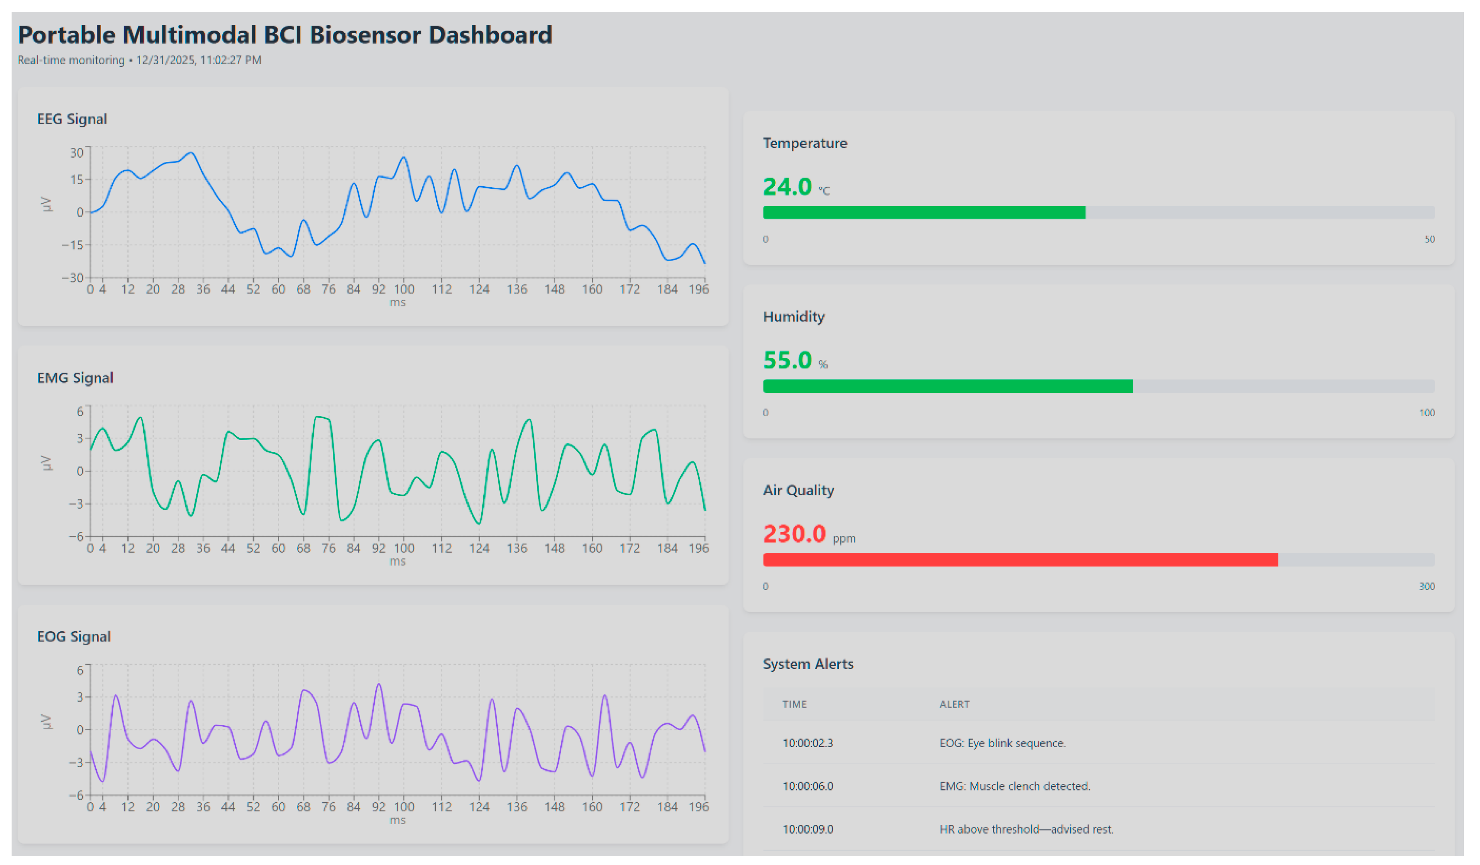Click the 24.0 temperature value
1480x865 pixels.
pos(787,187)
